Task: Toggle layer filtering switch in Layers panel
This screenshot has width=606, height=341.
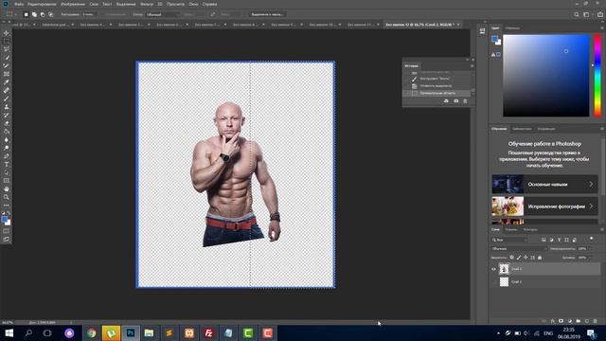Action: pos(591,240)
